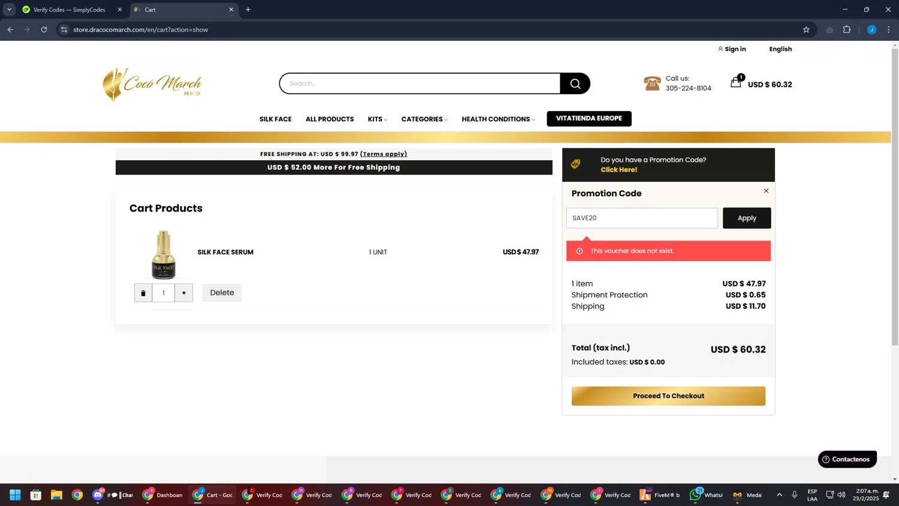
Task: Click the phone number 305-224-8104
Action: pos(688,88)
